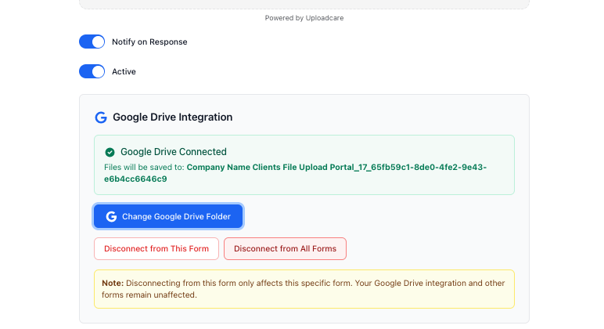
Task: Disable the Active toggle switch
Action: tap(92, 71)
